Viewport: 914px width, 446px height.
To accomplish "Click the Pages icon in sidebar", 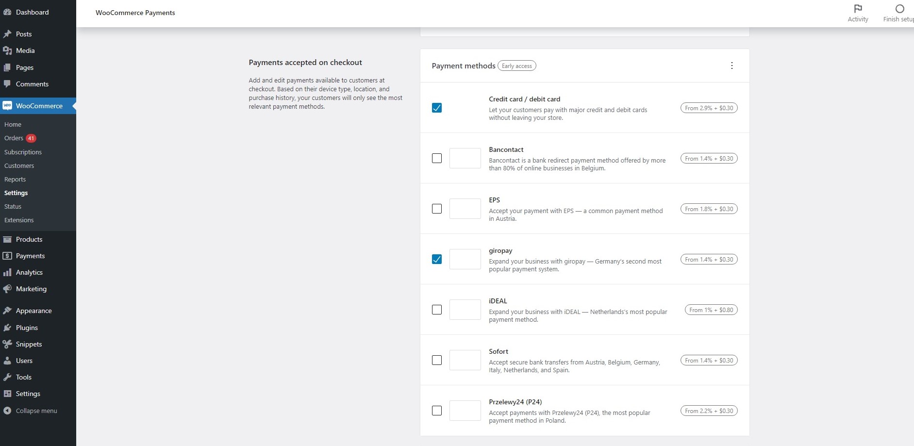I will (7, 67).
